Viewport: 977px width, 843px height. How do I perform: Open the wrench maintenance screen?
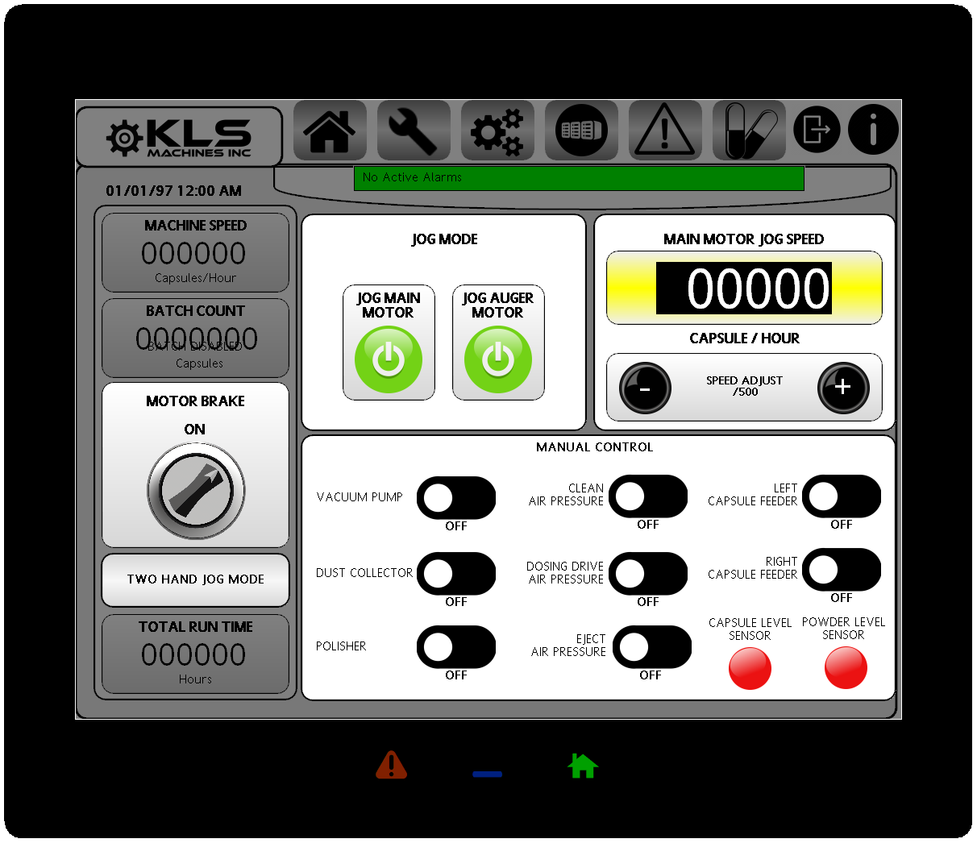[413, 131]
